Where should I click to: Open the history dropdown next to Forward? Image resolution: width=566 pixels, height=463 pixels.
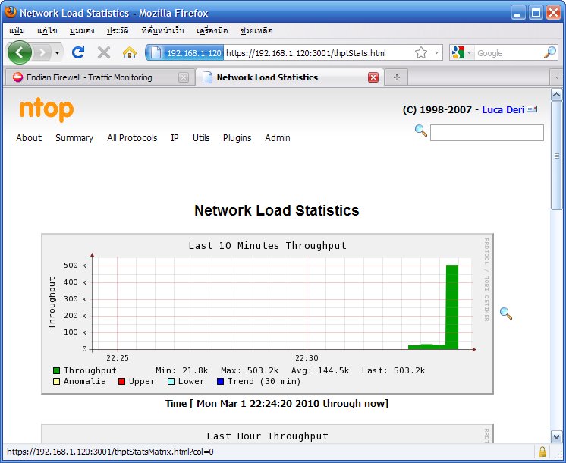pos(57,52)
